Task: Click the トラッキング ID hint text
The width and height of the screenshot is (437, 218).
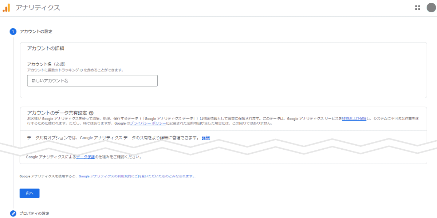Action: pyautogui.click(x=75, y=70)
